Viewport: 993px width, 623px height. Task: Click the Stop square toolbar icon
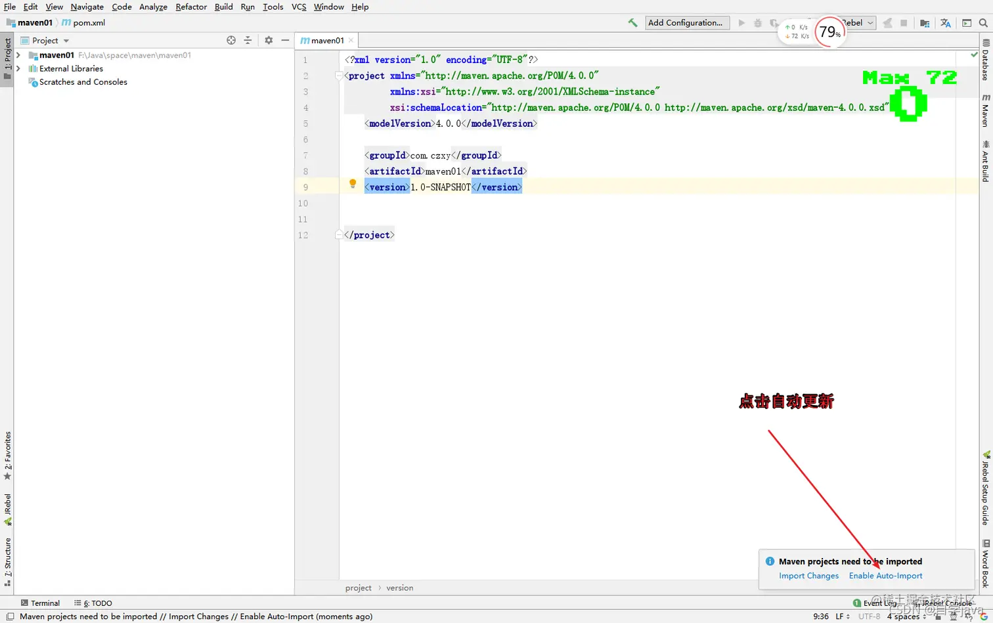click(904, 23)
